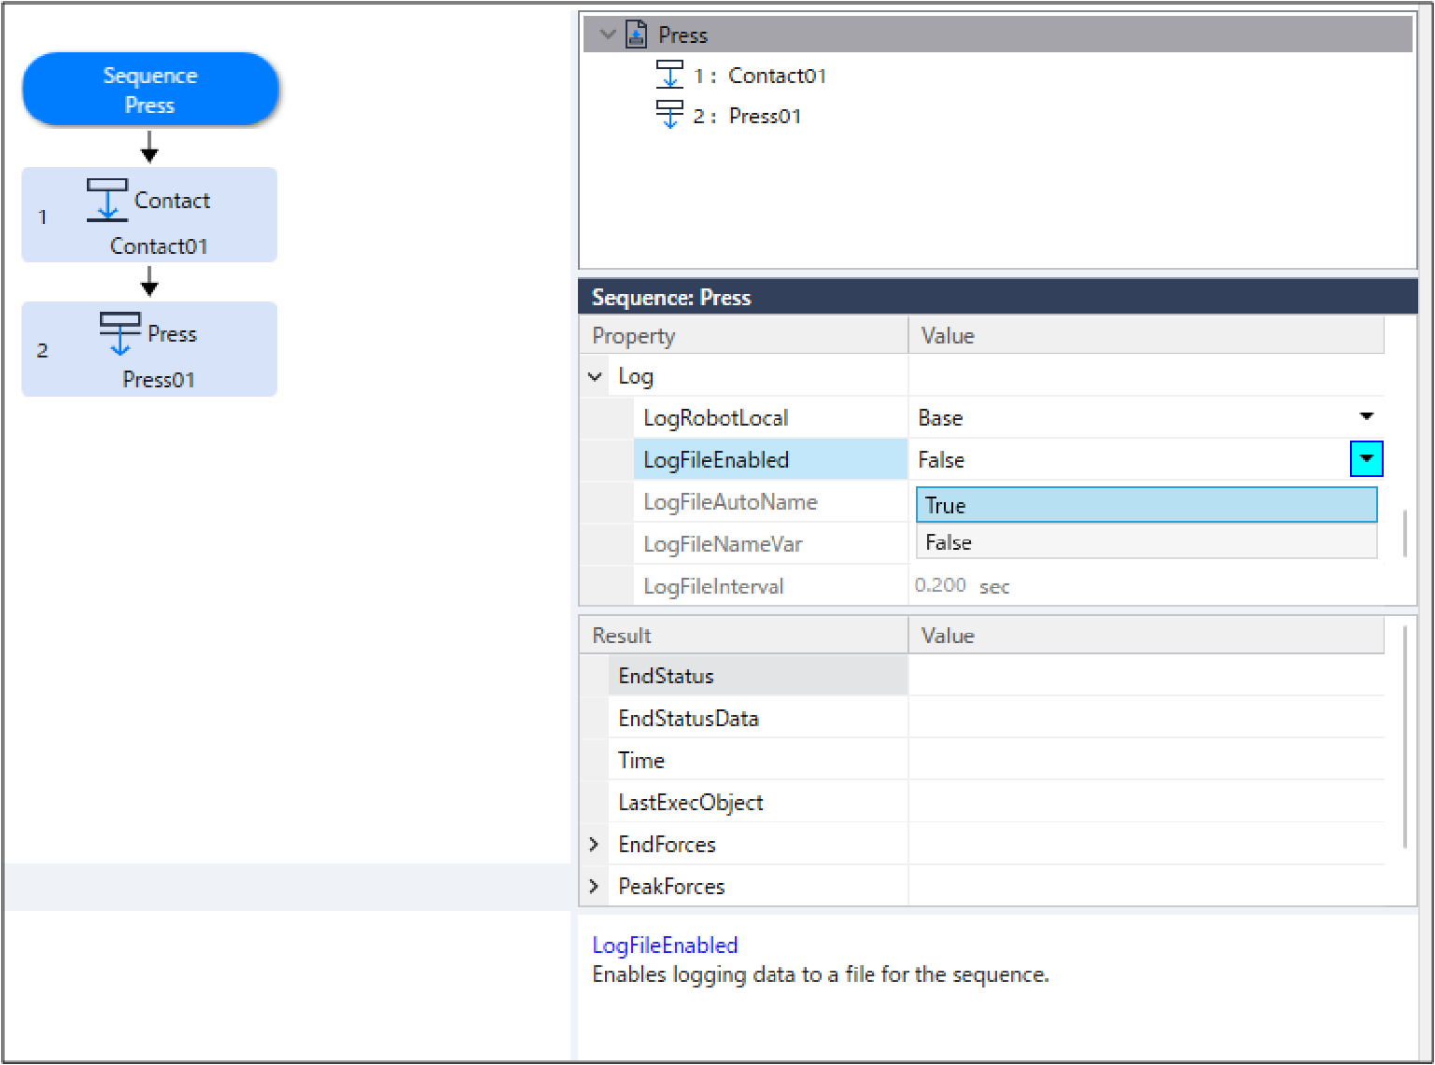Click the Press01 icon in sequence tree
1435x1065 pixels.
(669, 115)
